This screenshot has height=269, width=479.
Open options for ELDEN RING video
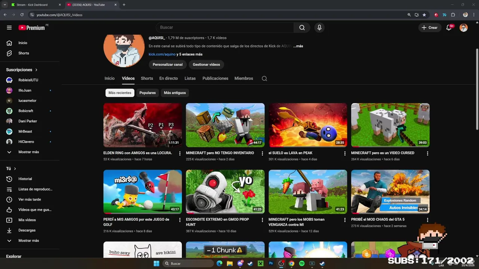[x=180, y=154]
